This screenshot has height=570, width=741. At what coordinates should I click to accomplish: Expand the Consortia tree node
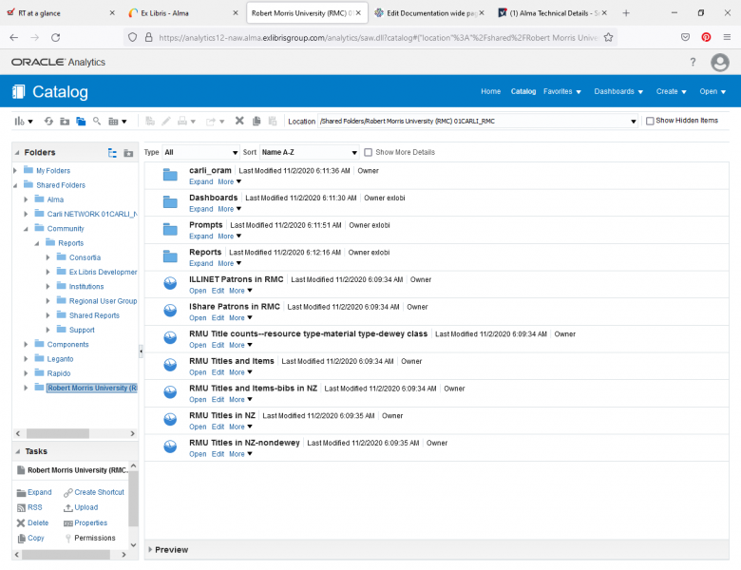(x=47, y=257)
